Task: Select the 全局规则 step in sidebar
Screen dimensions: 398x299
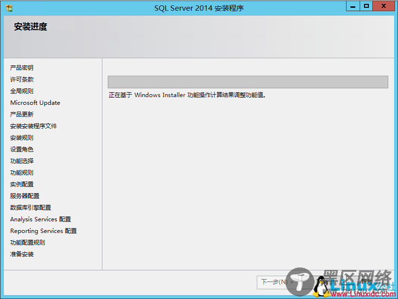Action: [x=21, y=91]
